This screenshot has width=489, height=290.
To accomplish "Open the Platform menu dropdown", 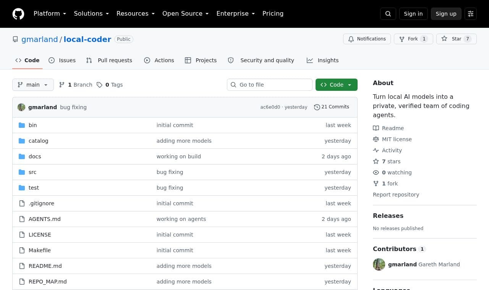I will click(50, 13).
